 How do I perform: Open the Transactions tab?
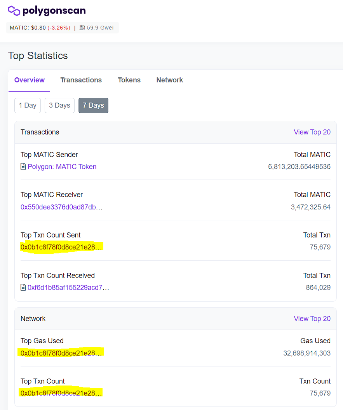coord(81,80)
